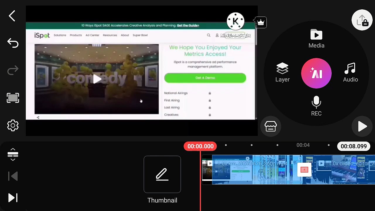Viewport: 375px width, 211px height.
Task: Jump to the end of the timeline
Action: point(13,198)
